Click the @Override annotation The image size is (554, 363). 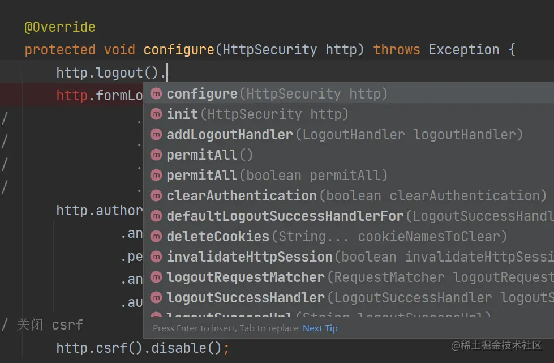(60, 27)
